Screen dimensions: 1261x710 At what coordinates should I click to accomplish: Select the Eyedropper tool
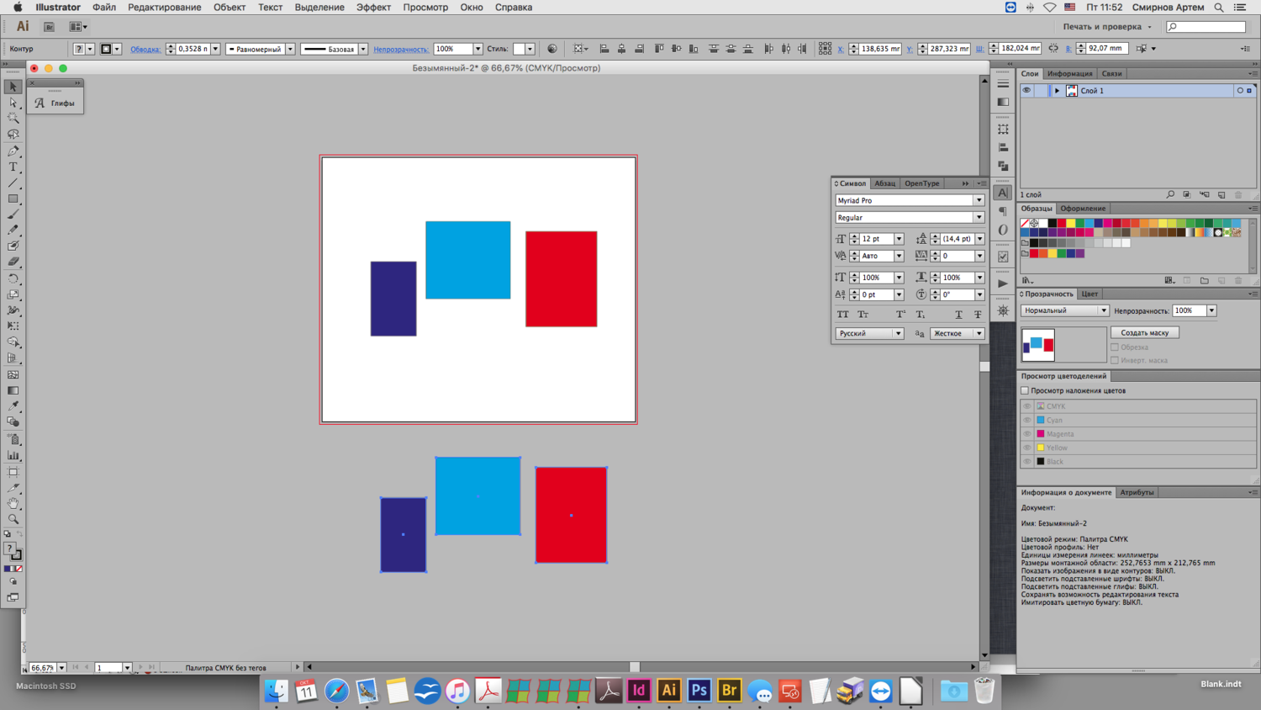[13, 406]
